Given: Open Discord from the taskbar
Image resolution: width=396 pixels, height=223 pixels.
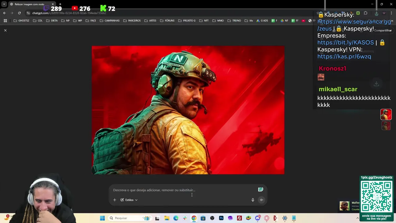Looking at the screenshot, I should click(x=258, y=218).
